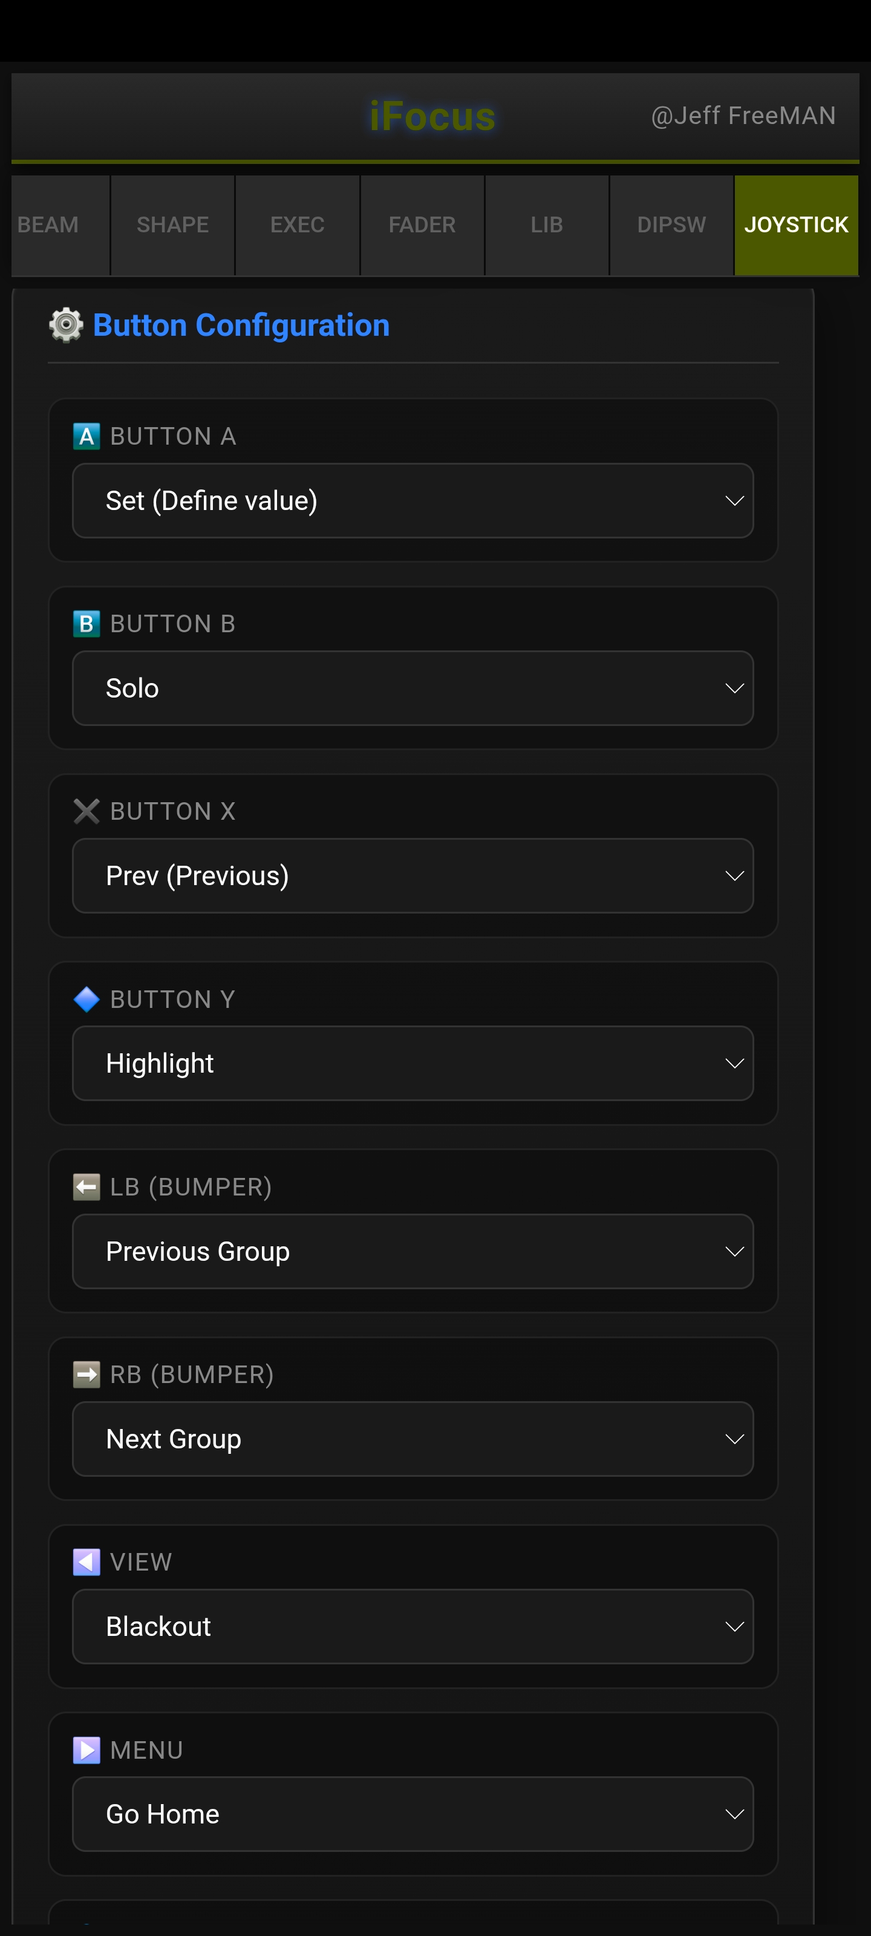Open the Next Group selector for RB
Image resolution: width=871 pixels, height=1936 pixels.
click(413, 1437)
